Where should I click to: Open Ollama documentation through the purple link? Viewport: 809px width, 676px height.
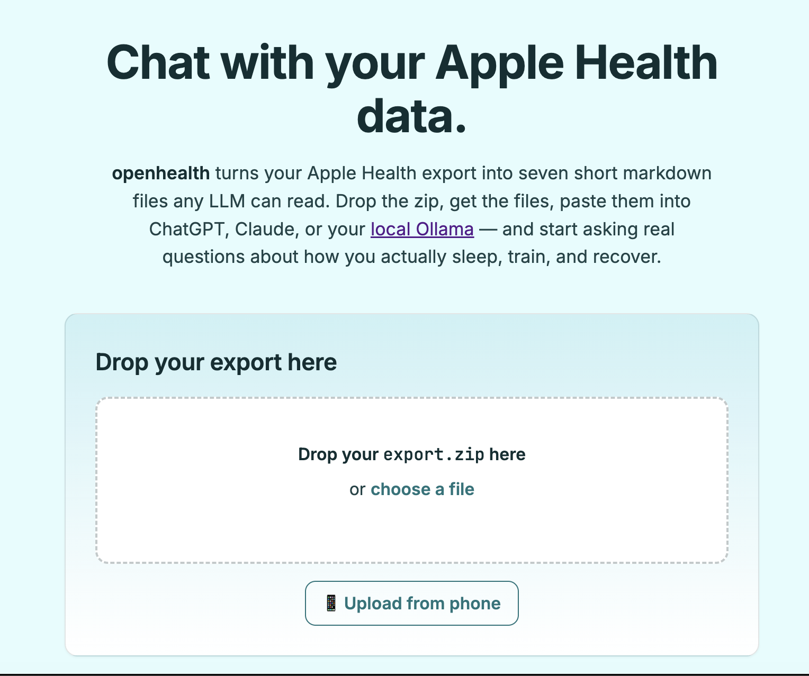[422, 229]
